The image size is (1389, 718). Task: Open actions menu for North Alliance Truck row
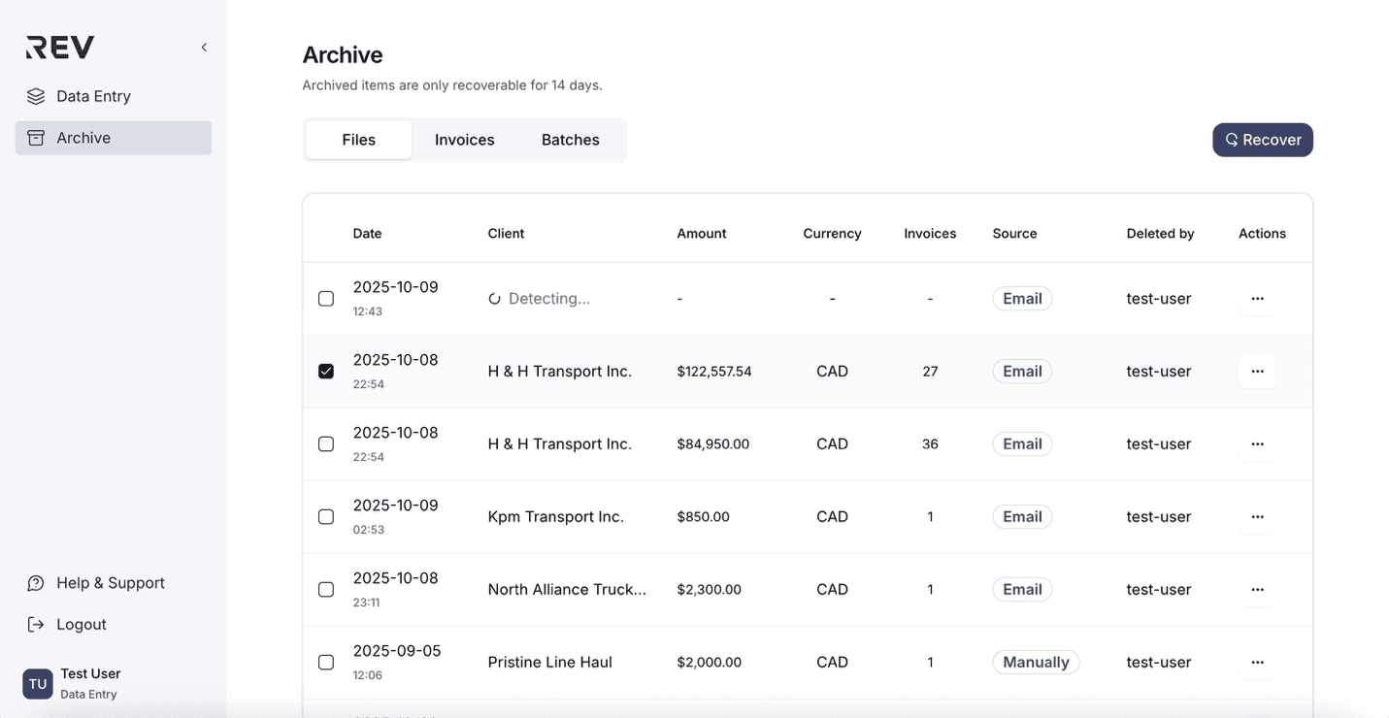pos(1257,590)
